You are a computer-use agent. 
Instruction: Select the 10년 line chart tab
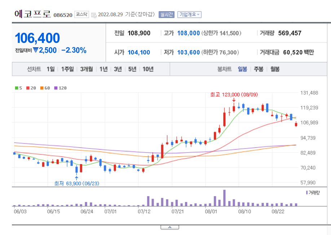tap(148, 69)
